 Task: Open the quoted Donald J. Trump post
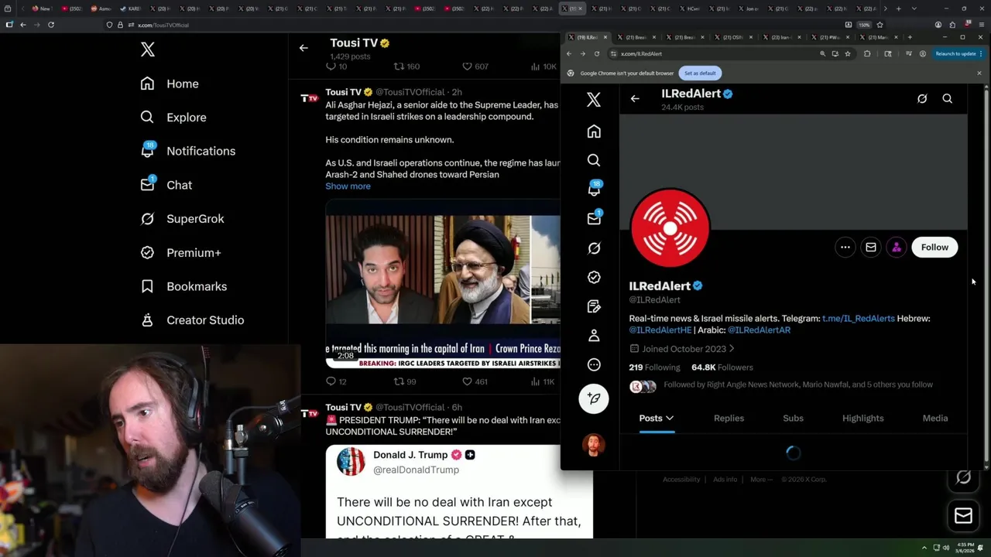[459, 491]
